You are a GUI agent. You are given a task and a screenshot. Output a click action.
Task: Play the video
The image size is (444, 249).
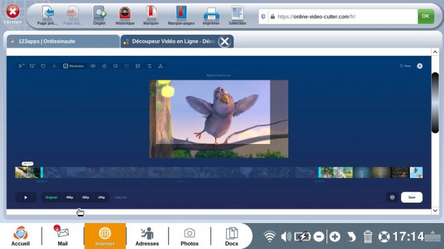pyautogui.click(x=26, y=197)
